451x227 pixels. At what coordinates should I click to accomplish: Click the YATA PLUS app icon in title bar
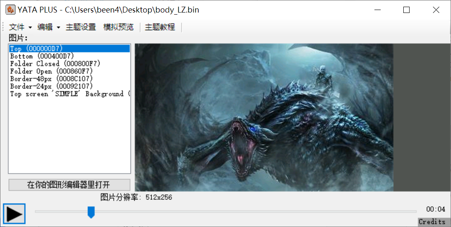(x=10, y=10)
